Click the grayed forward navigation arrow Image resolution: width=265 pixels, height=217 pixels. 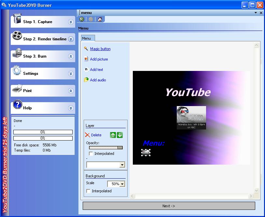(x=91, y=19)
